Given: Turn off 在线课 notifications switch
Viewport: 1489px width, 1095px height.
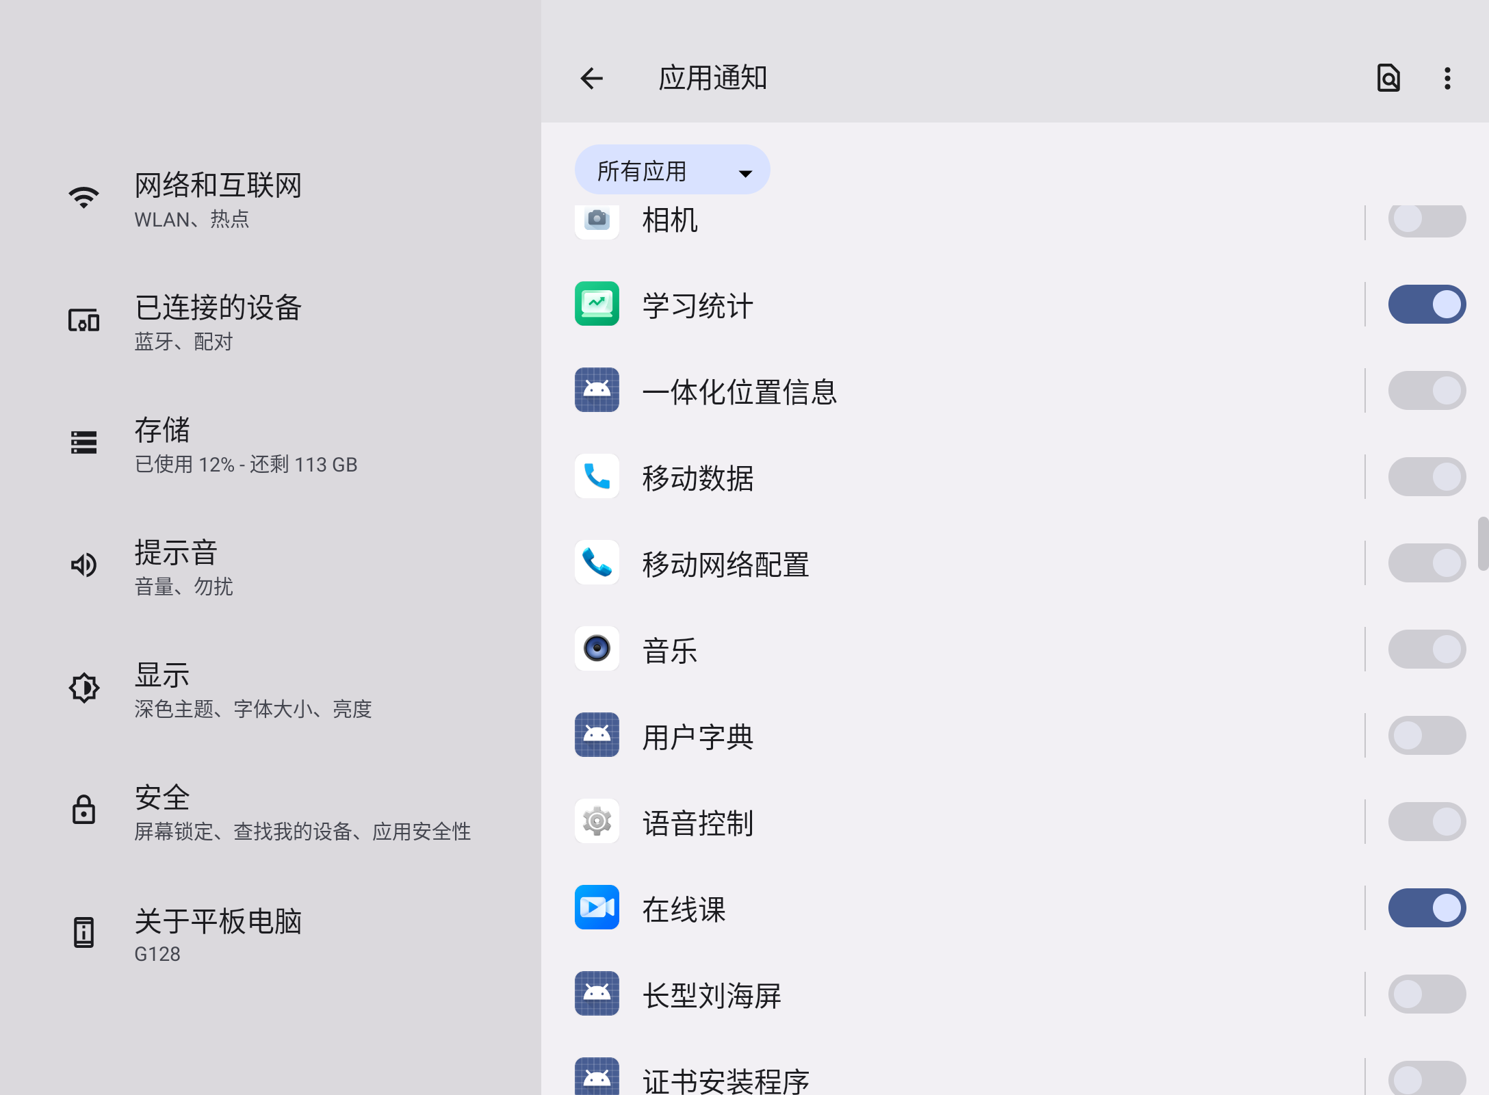Looking at the screenshot, I should (1427, 907).
